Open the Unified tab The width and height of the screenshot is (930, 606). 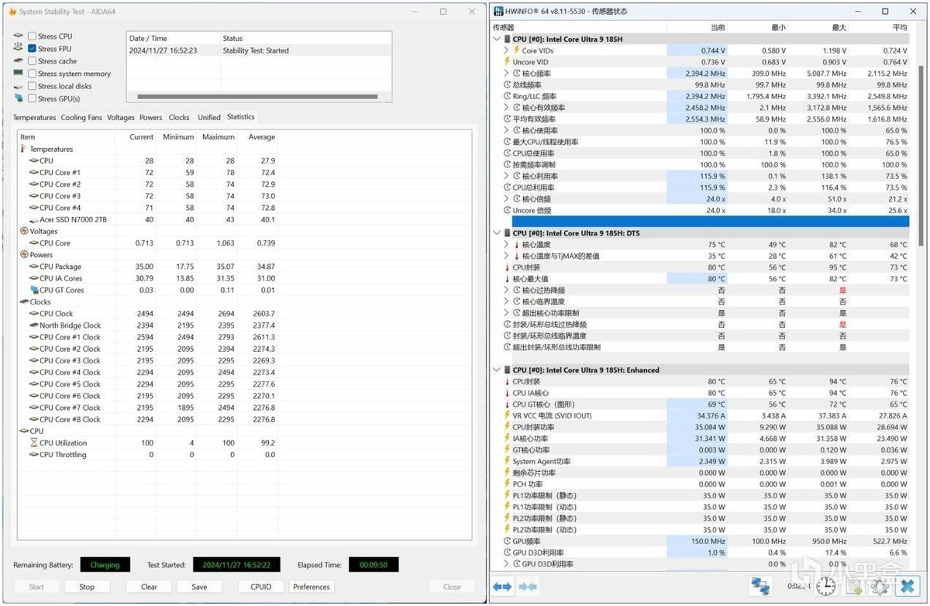209,117
